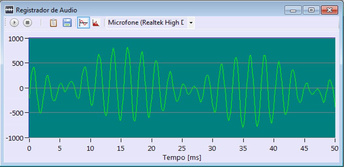Click the 1000 value on the vertical axis
344x167 pixels.
[16, 39]
